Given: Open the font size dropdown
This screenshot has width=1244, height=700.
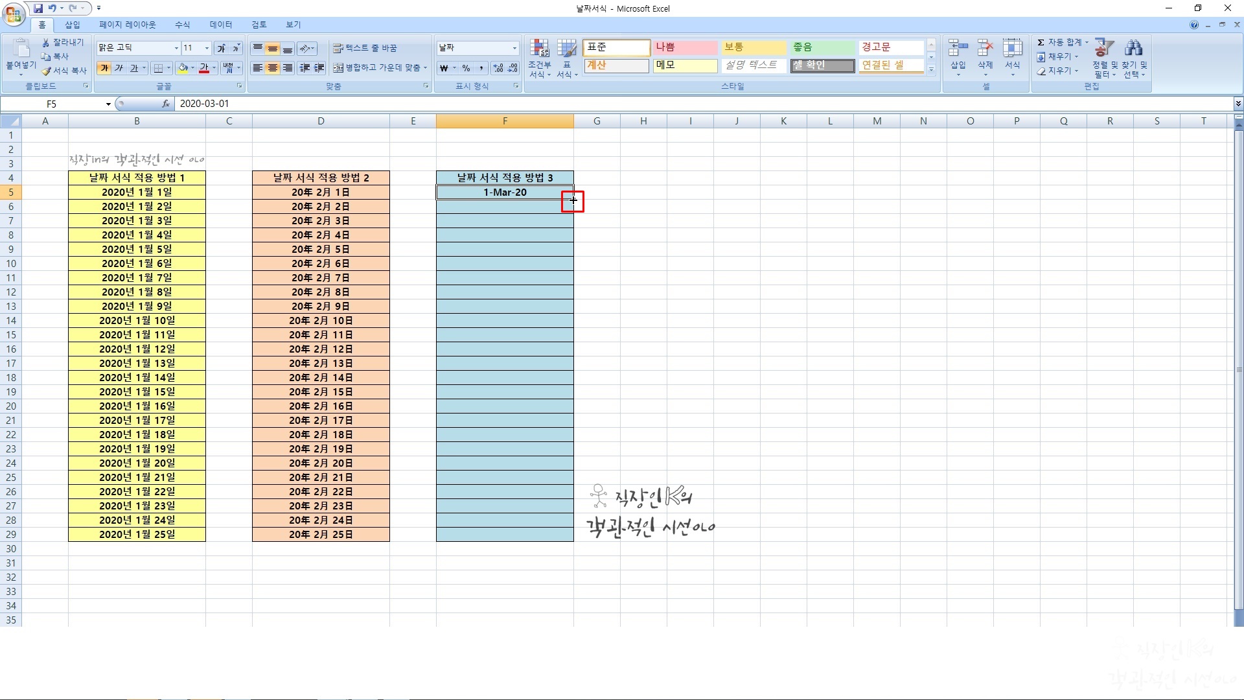Looking at the screenshot, I should tap(207, 48).
